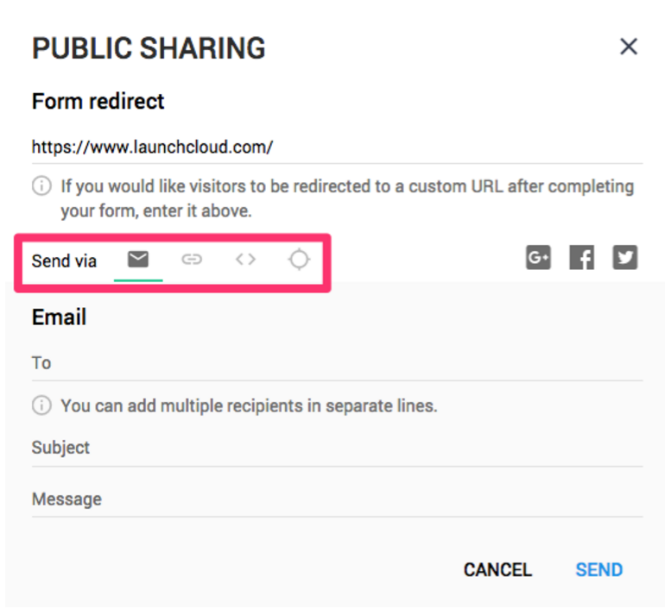Click info icon beside multiple recipients hint

[41, 405]
